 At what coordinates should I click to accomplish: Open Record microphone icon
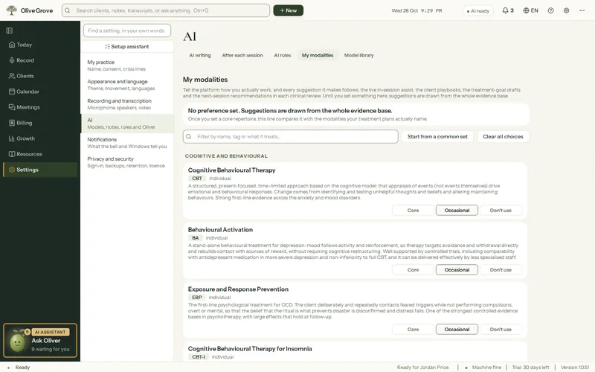[12, 60]
